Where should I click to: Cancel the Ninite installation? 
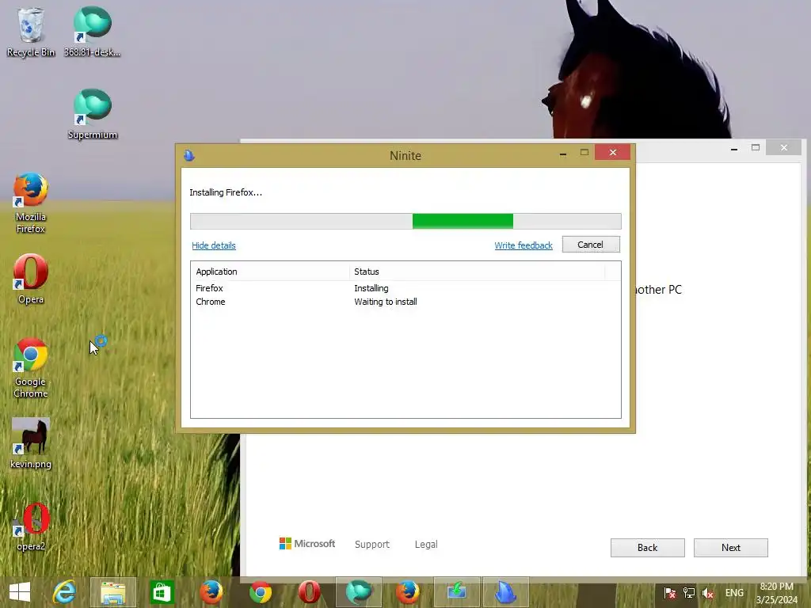pyautogui.click(x=591, y=245)
